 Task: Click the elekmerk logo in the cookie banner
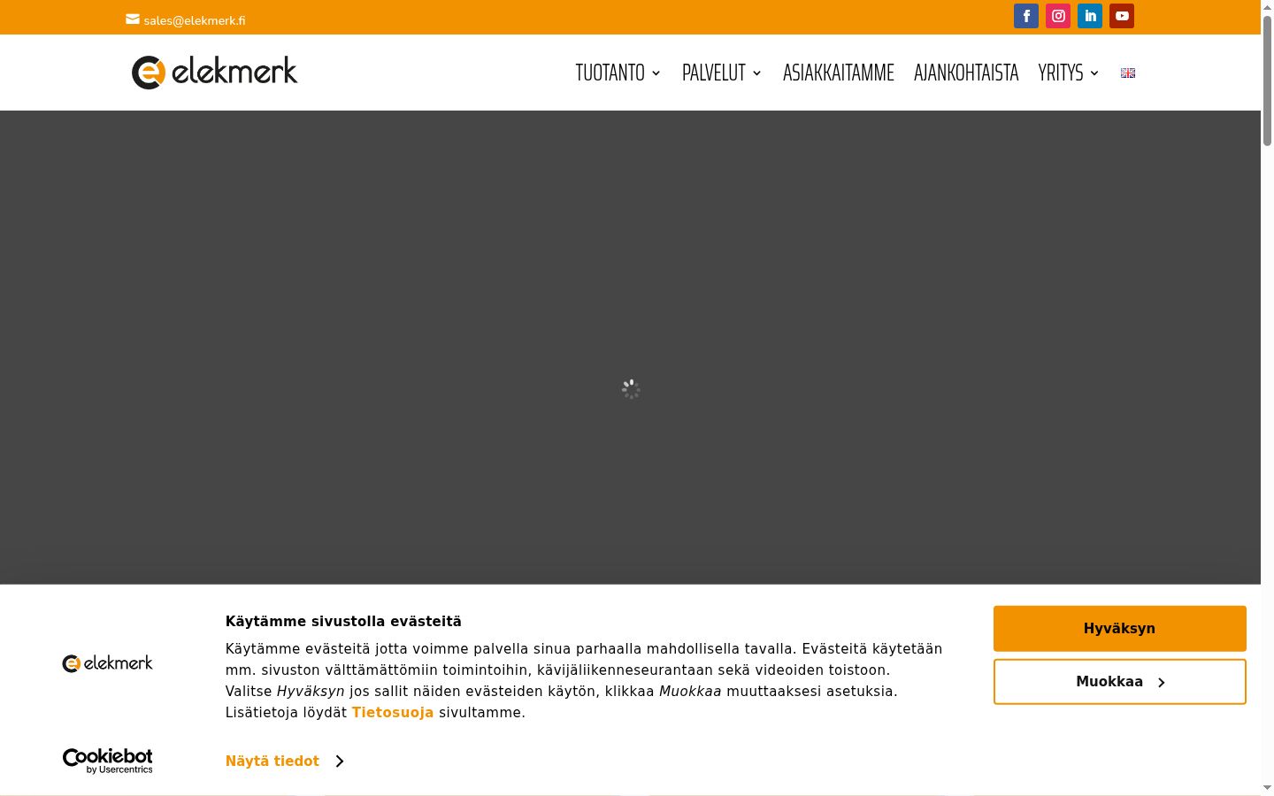[x=107, y=662]
